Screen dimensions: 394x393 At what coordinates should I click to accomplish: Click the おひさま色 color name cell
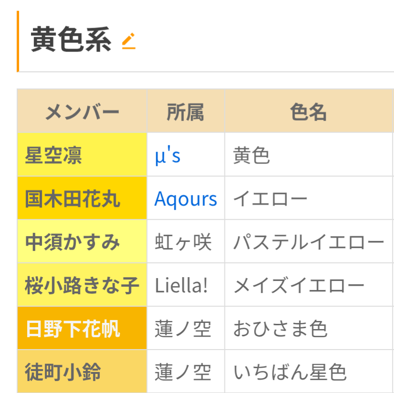click(x=309, y=328)
